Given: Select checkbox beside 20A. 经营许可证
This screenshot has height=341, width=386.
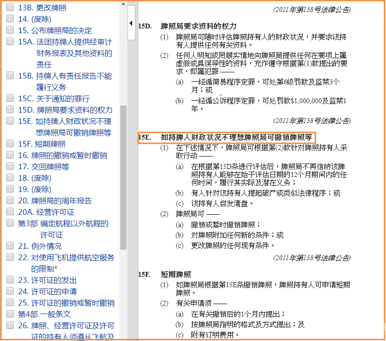Looking at the screenshot, I should [x=10, y=211].
